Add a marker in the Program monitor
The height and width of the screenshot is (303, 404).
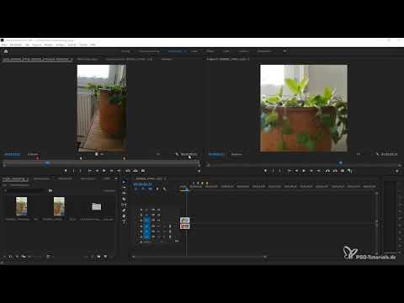(265, 171)
